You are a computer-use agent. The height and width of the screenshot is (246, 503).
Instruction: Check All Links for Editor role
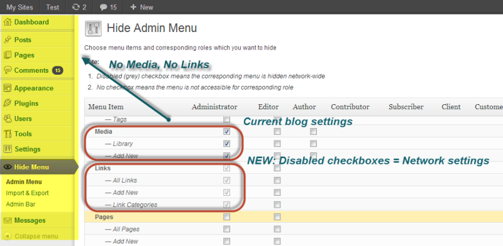tap(277, 180)
